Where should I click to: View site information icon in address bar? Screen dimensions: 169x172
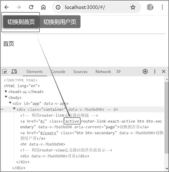pos(58,7)
